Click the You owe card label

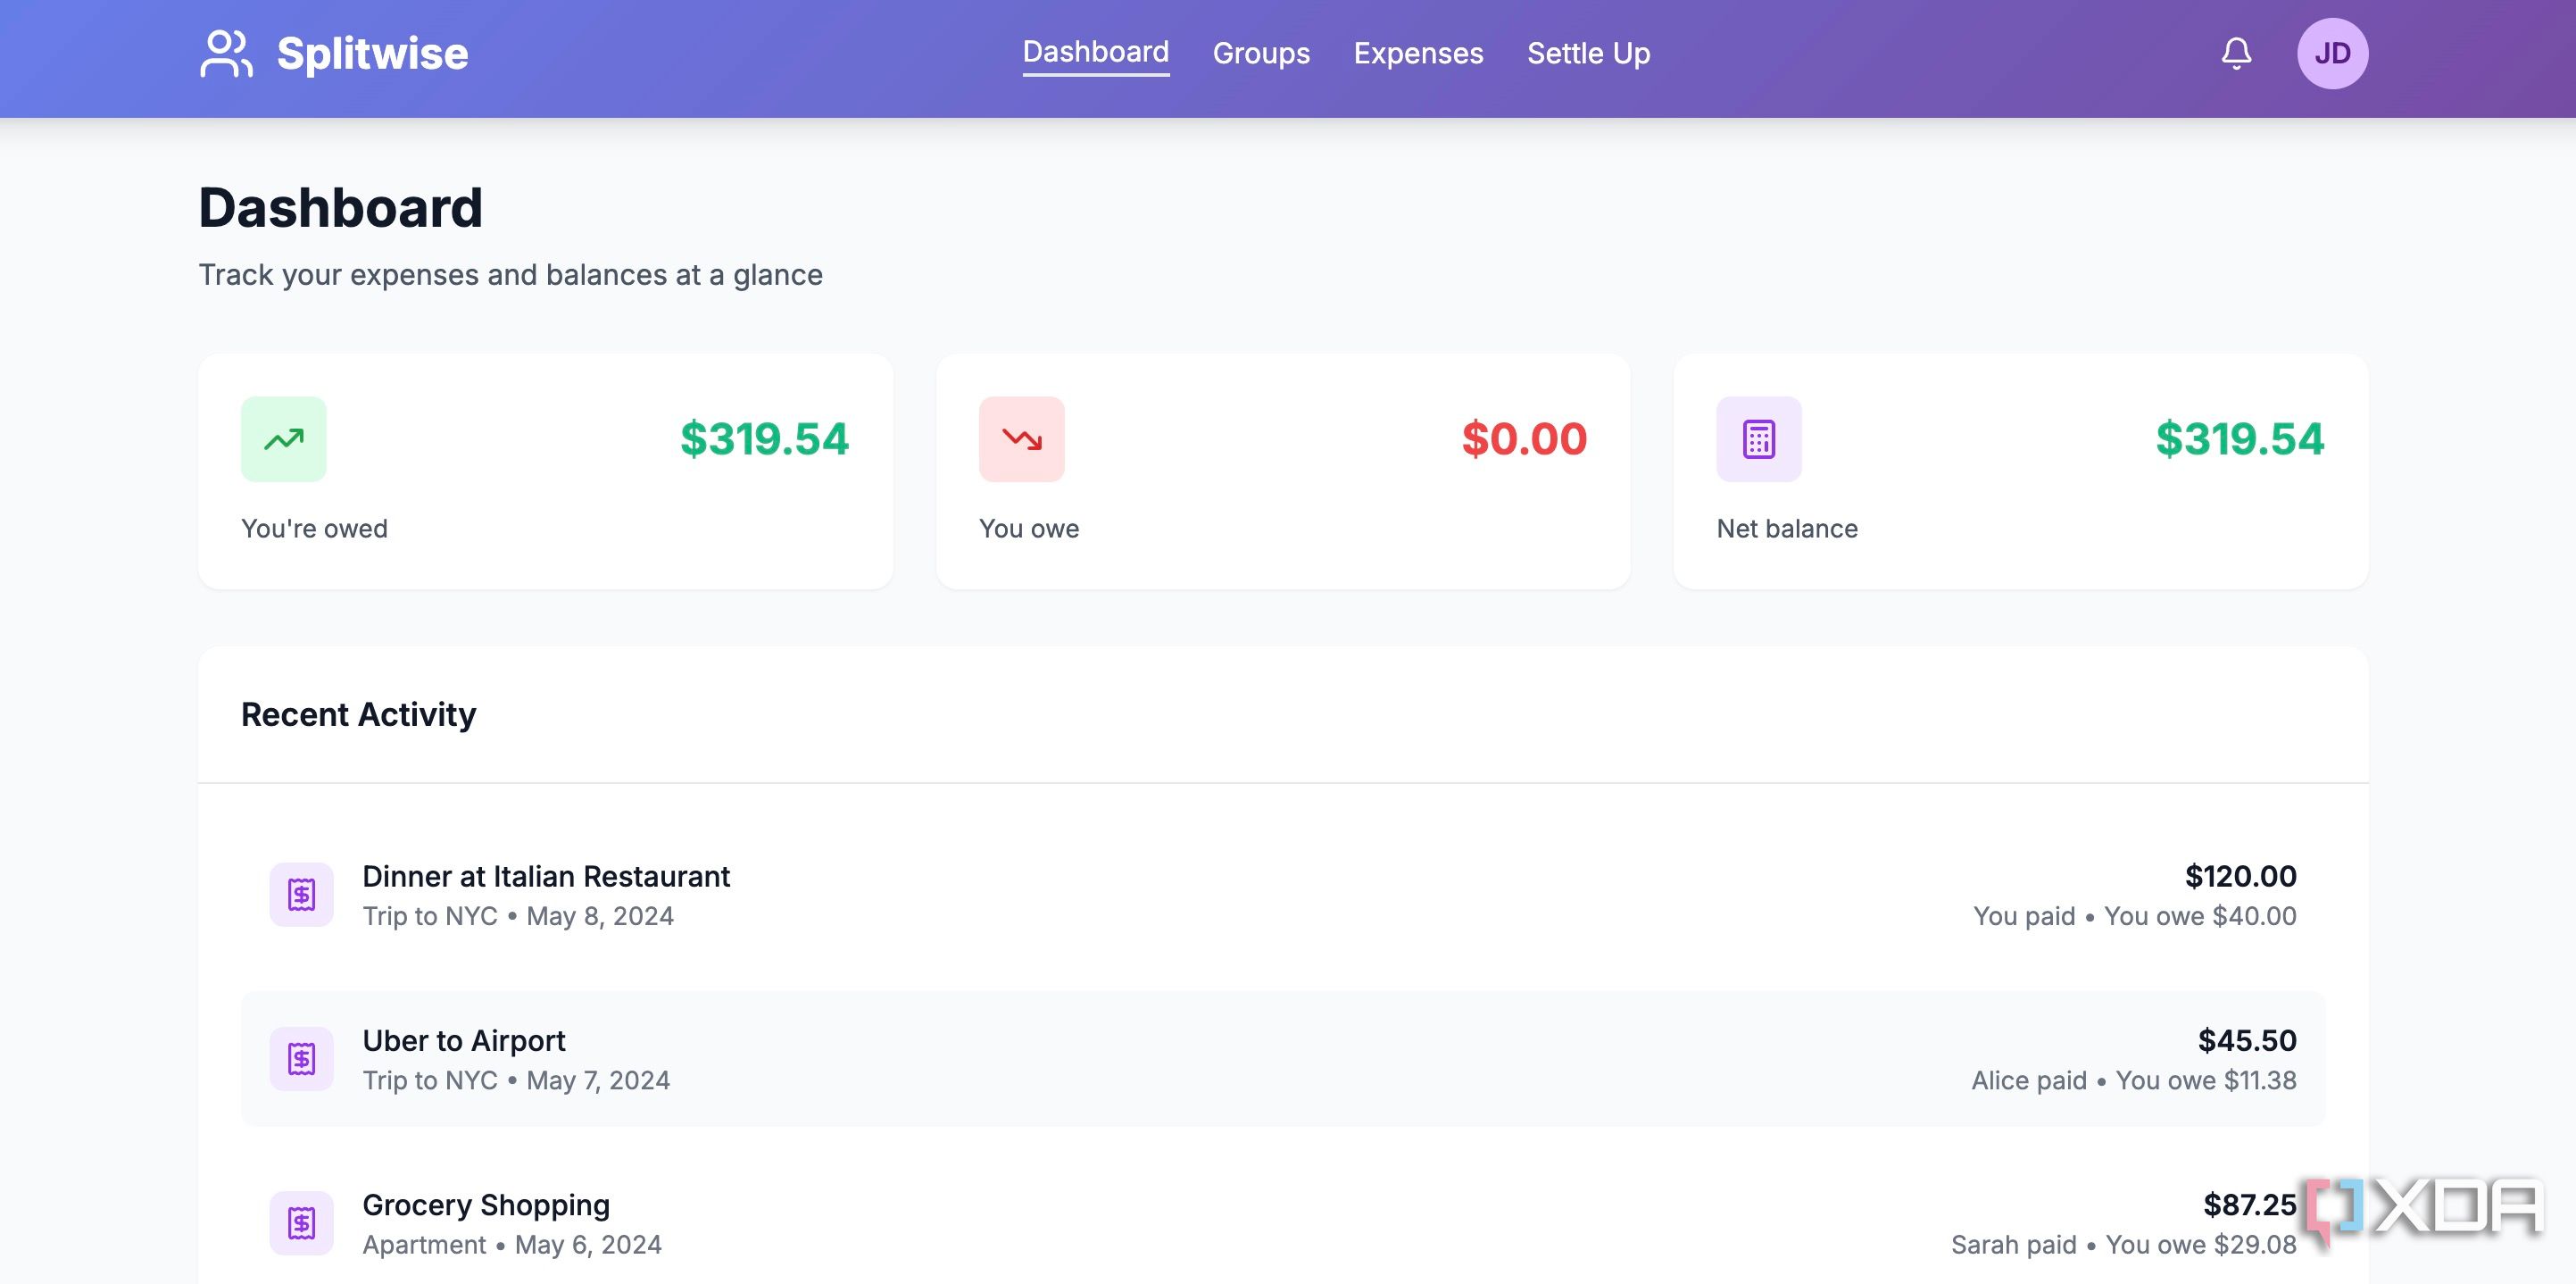point(1029,528)
